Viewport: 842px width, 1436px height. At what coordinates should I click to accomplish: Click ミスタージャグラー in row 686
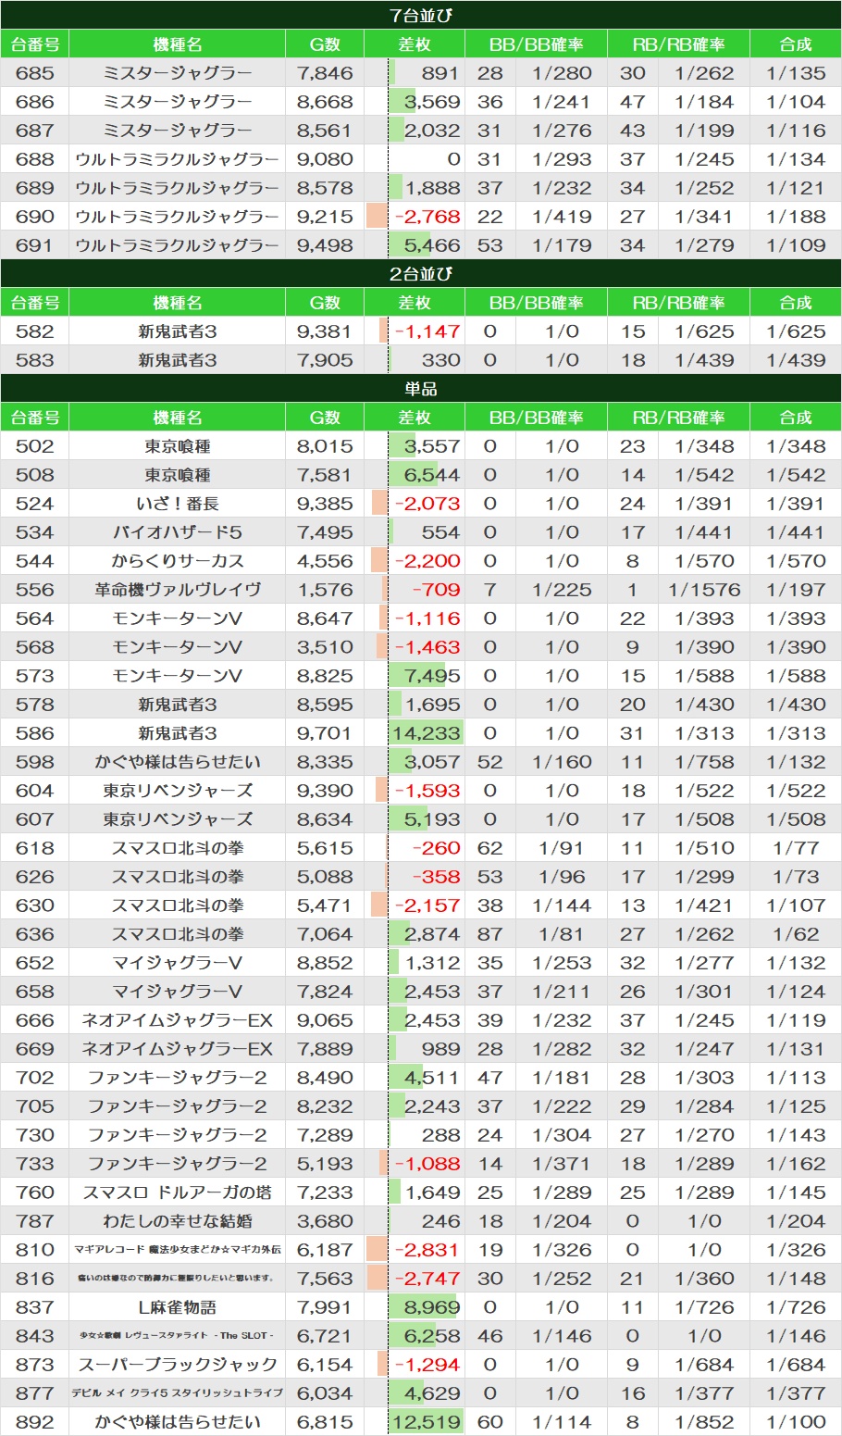click(x=177, y=102)
